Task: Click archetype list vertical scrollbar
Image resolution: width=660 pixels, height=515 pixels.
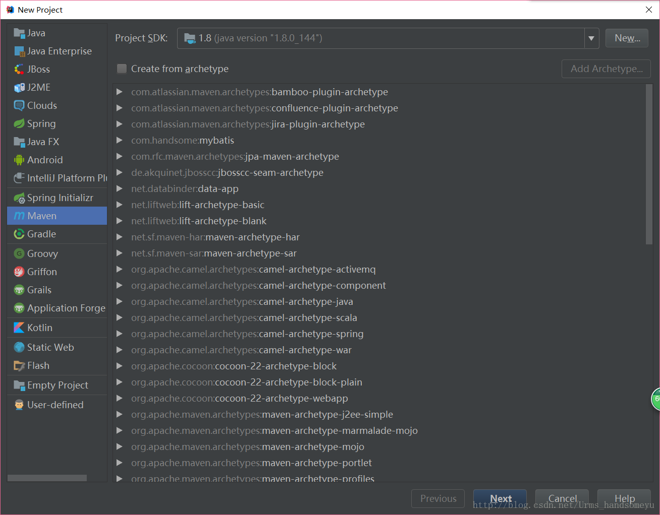Action: 649,164
